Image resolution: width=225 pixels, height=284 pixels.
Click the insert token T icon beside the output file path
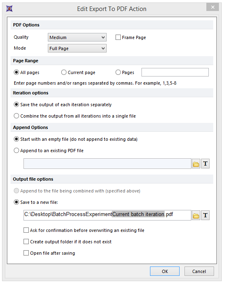(x=205, y=215)
